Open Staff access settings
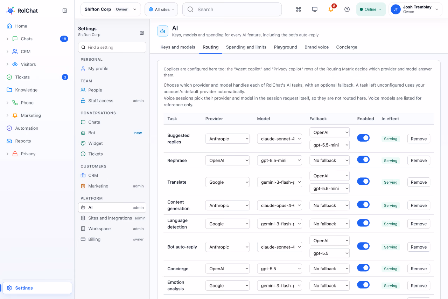Image resolution: width=448 pixels, height=299 pixels. click(112, 101)
